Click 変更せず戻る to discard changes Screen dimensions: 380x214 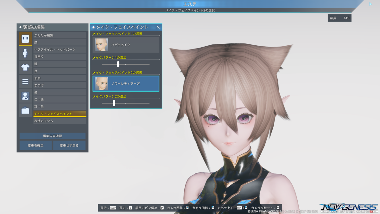[x=69, y=146]
